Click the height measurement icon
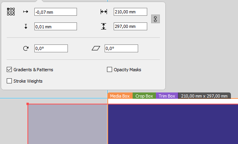This screenshot has width=238, height=144. 103,26
